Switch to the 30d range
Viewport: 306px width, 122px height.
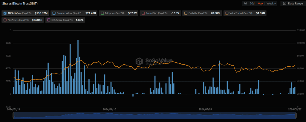coord(252,4)
